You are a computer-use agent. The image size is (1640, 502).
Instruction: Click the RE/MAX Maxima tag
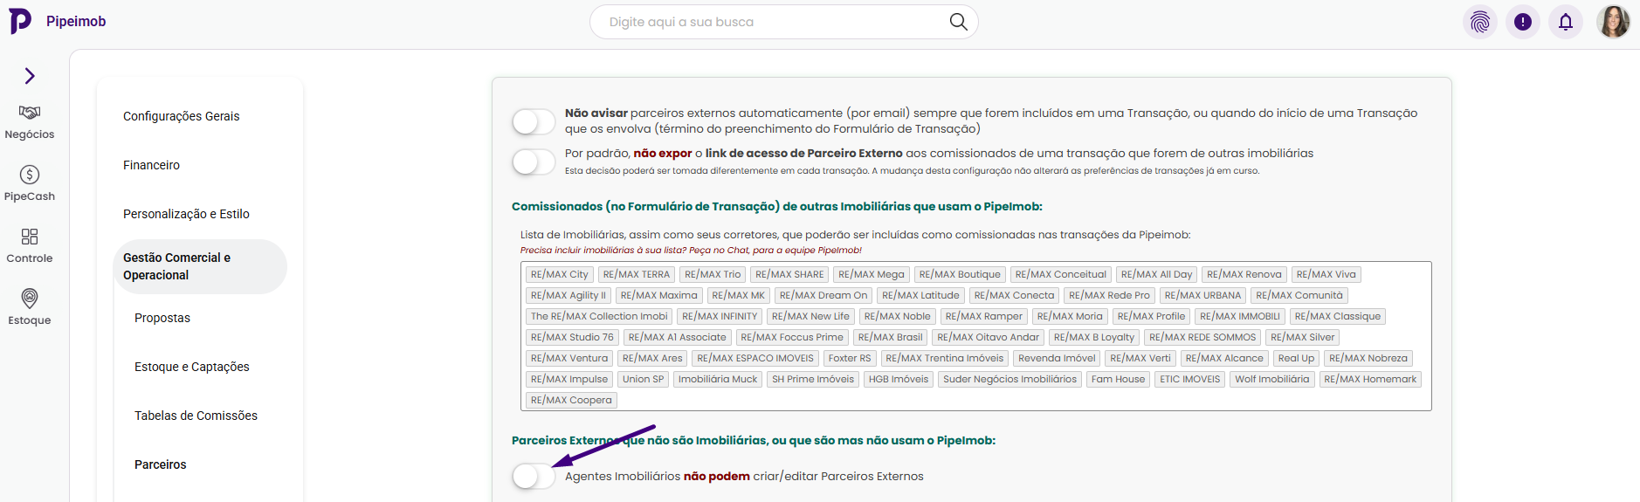pyautogui.click(x=659, y=295)
